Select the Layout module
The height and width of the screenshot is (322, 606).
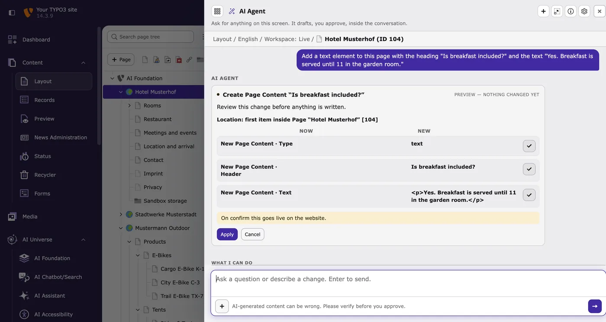tap(54, 81)
